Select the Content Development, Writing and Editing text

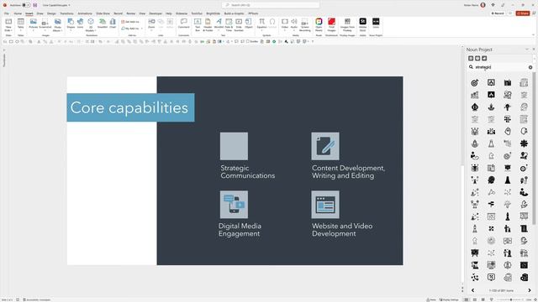tap(348, 172)
